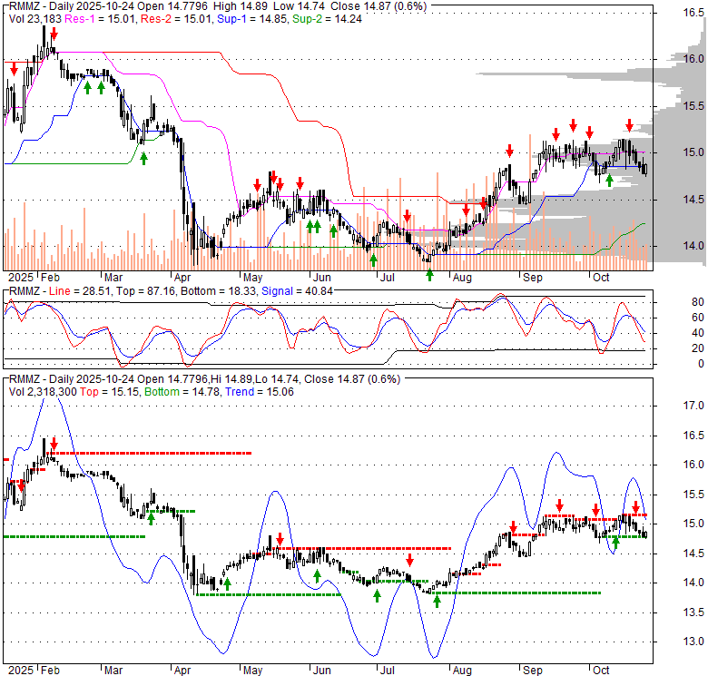Click the red arrow above the late-August candle in the top chart
The width and height of the screenshot is (708, 676).
[x=509, y=151]
